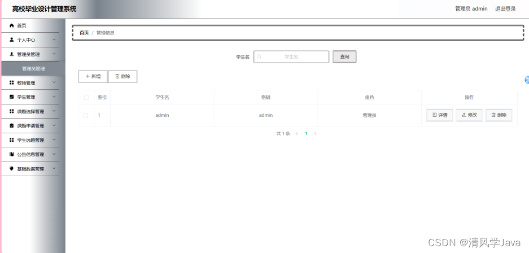Click the icon beside 学生管理

point(12,97)
